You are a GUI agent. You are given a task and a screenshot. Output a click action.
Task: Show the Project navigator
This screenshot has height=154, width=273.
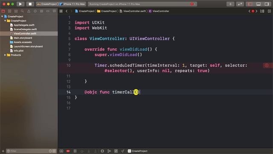(3, 11)
